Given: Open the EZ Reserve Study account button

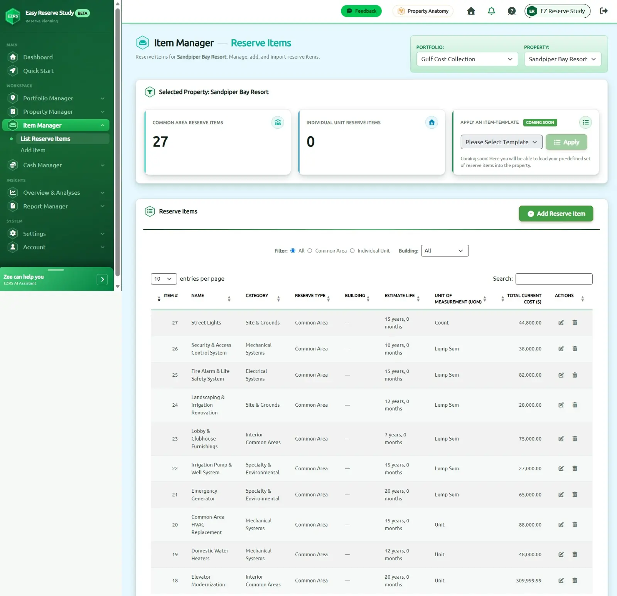Looking at the screenshot, I should click(557, 11).
